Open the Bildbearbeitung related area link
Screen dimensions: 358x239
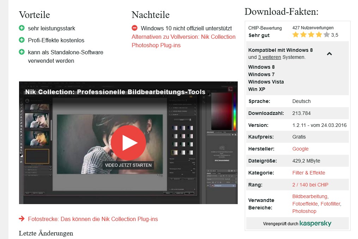(309, 196)
